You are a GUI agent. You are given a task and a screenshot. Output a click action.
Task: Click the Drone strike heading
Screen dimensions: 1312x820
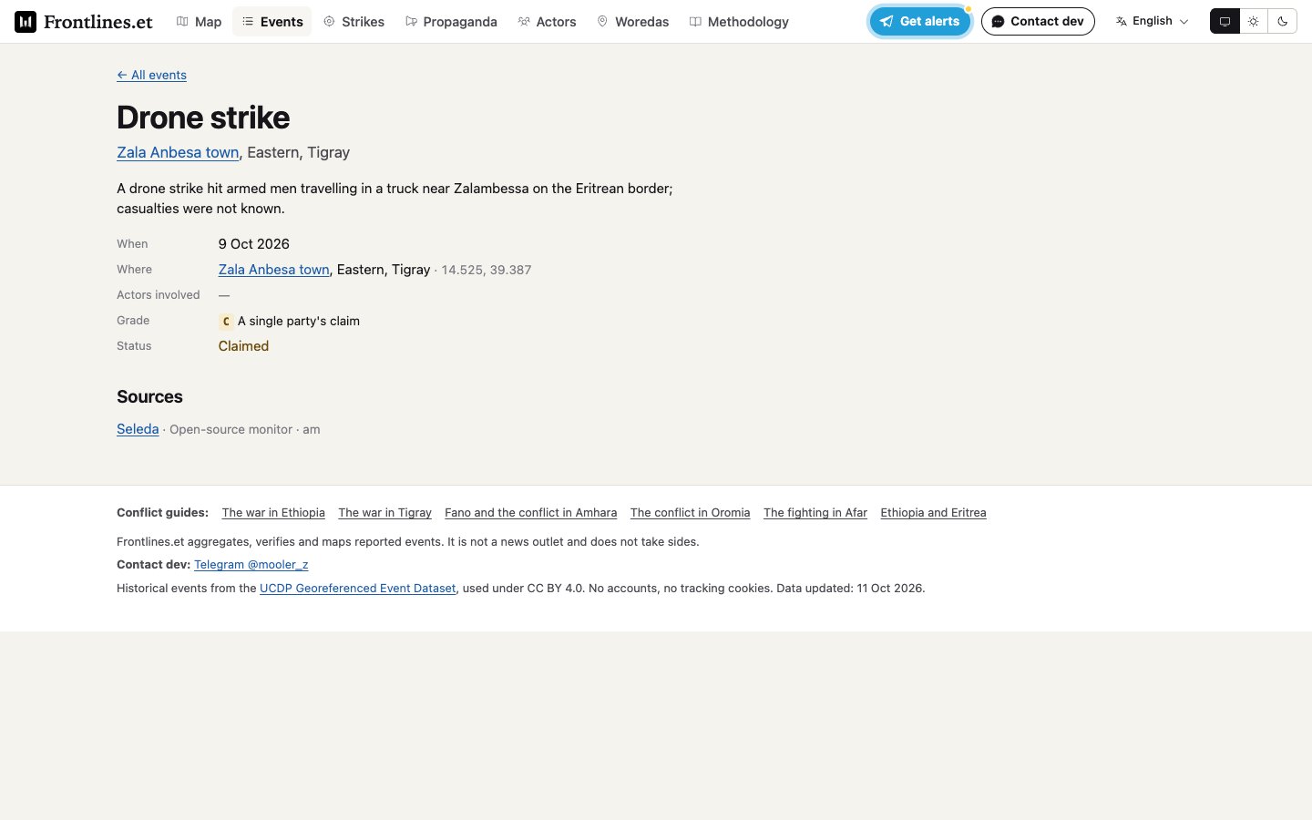203,118
